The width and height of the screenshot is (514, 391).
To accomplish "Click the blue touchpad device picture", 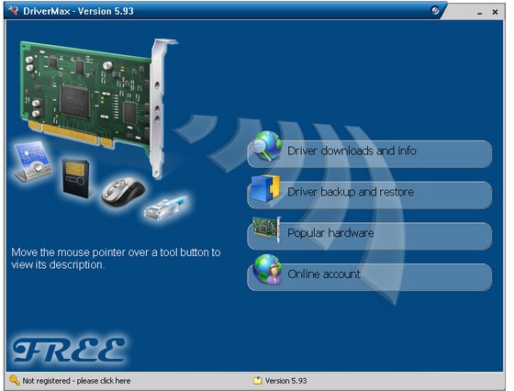I will 33,162.
